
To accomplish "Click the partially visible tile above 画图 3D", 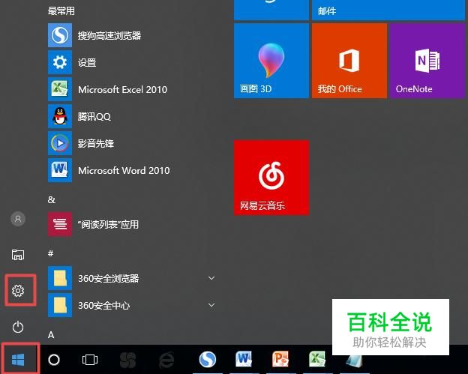I will (271, 10).
